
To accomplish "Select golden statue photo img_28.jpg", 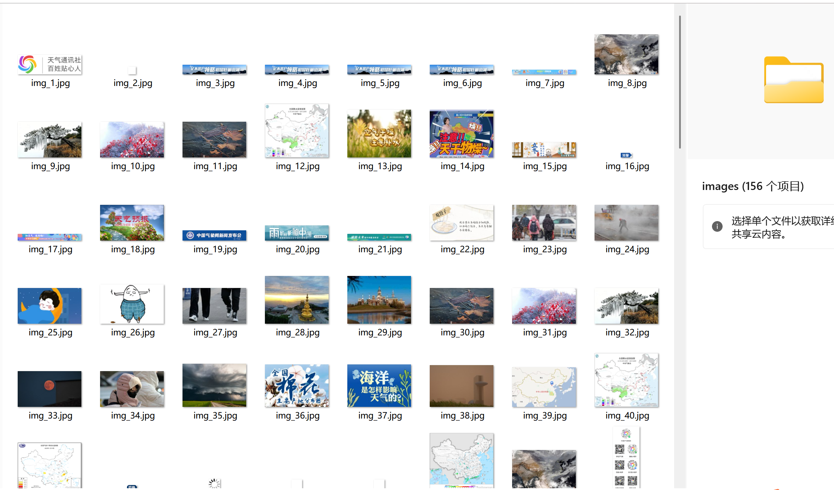I will pyautogui.click(x=297, y=300).
